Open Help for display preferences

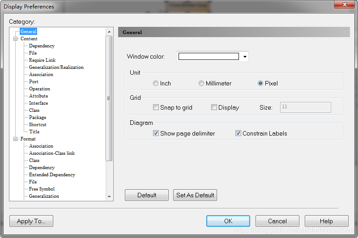coord(327,221)
